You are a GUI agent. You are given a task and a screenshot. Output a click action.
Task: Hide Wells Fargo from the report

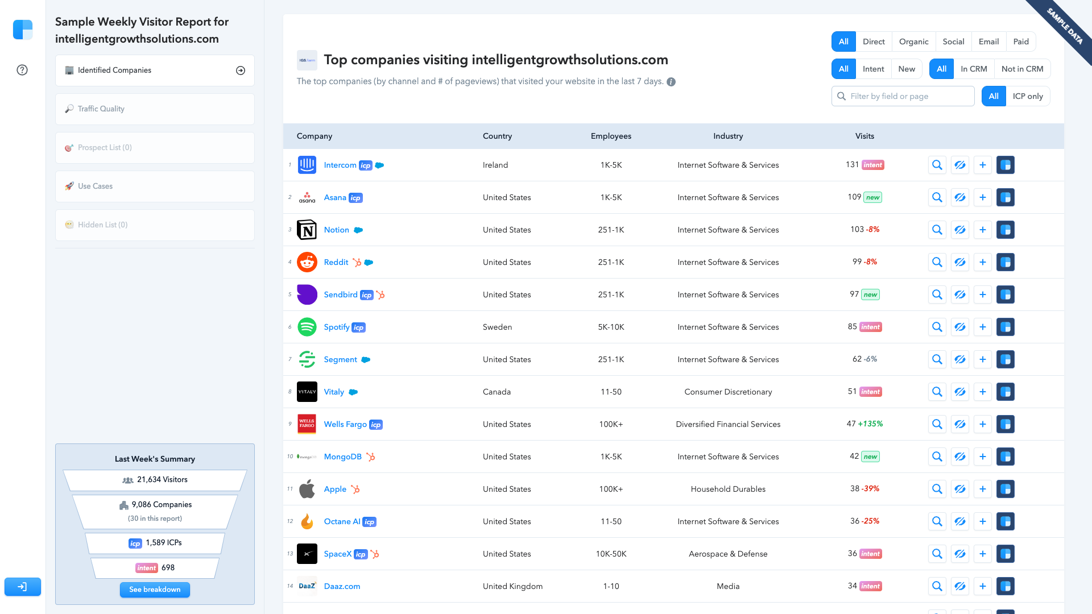960,424
